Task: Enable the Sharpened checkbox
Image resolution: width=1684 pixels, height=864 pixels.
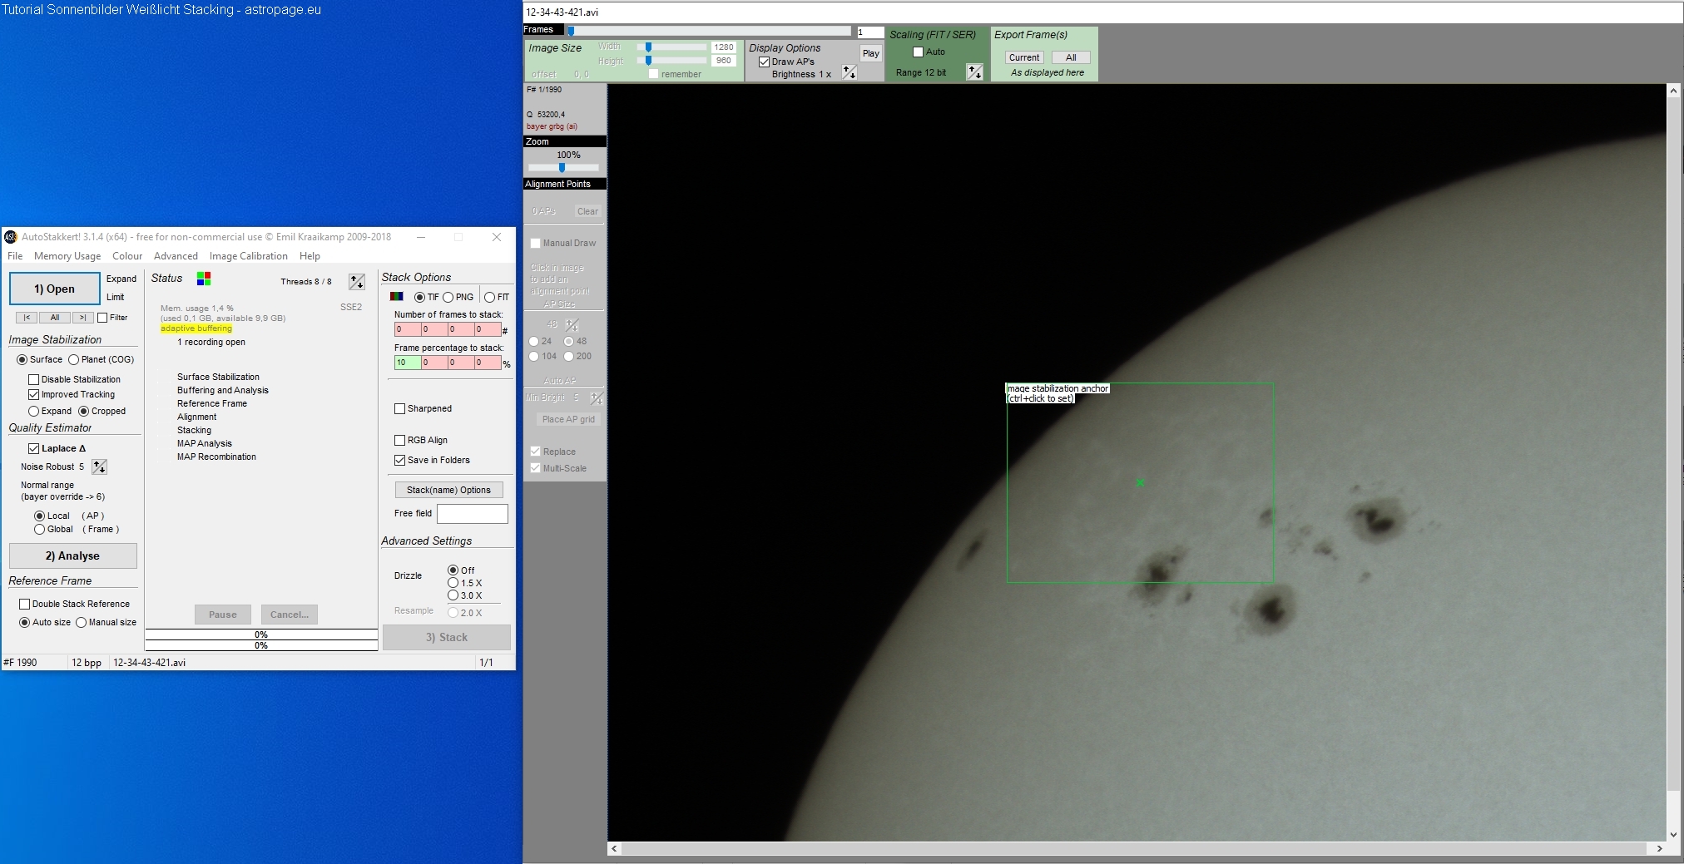Action: [x=400, y=408]
